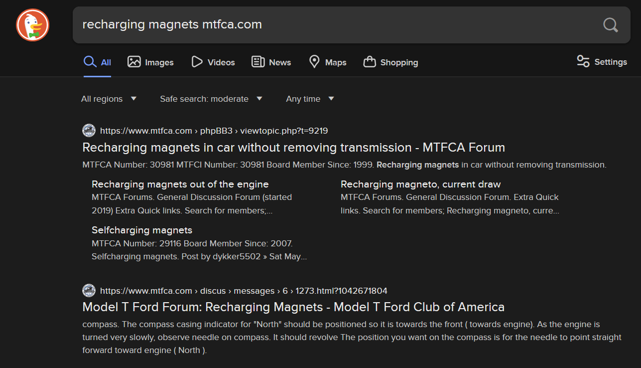Viewport: 641px width, 368px height.
Task: Open 'Recharging magnets in car' forum result
Action: pyautogui.click(x=293, y=148)
